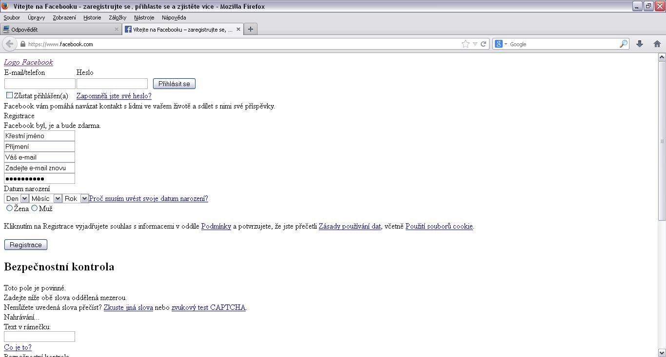Open the Zobrazení menu

(x=64, y=18)
